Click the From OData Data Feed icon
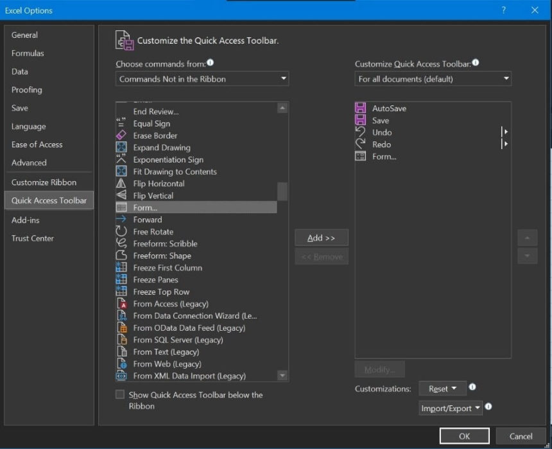Viewport: 552px width, 449px height. (122, 328)
